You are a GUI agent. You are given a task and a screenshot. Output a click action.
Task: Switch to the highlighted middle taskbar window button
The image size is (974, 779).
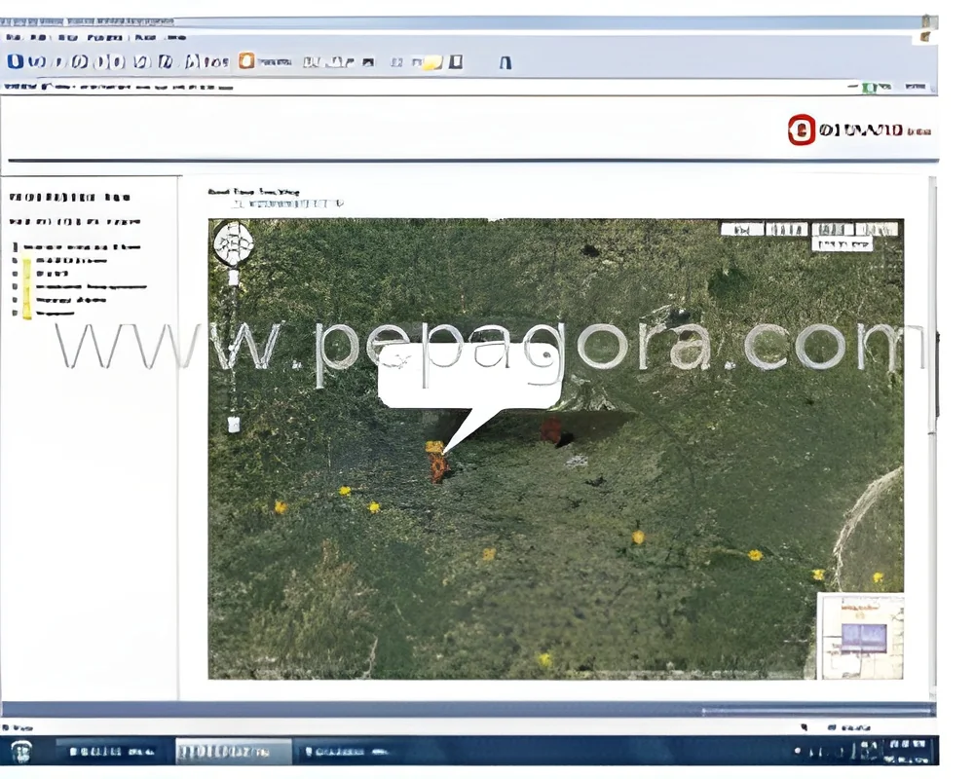(234, 752)
